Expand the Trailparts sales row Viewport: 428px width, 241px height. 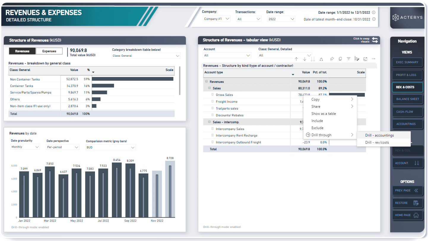pos(213,108)
